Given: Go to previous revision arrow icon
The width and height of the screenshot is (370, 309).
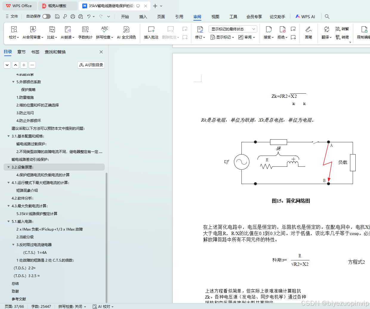Looking at the screenshot, I should [x=293, y=29].
